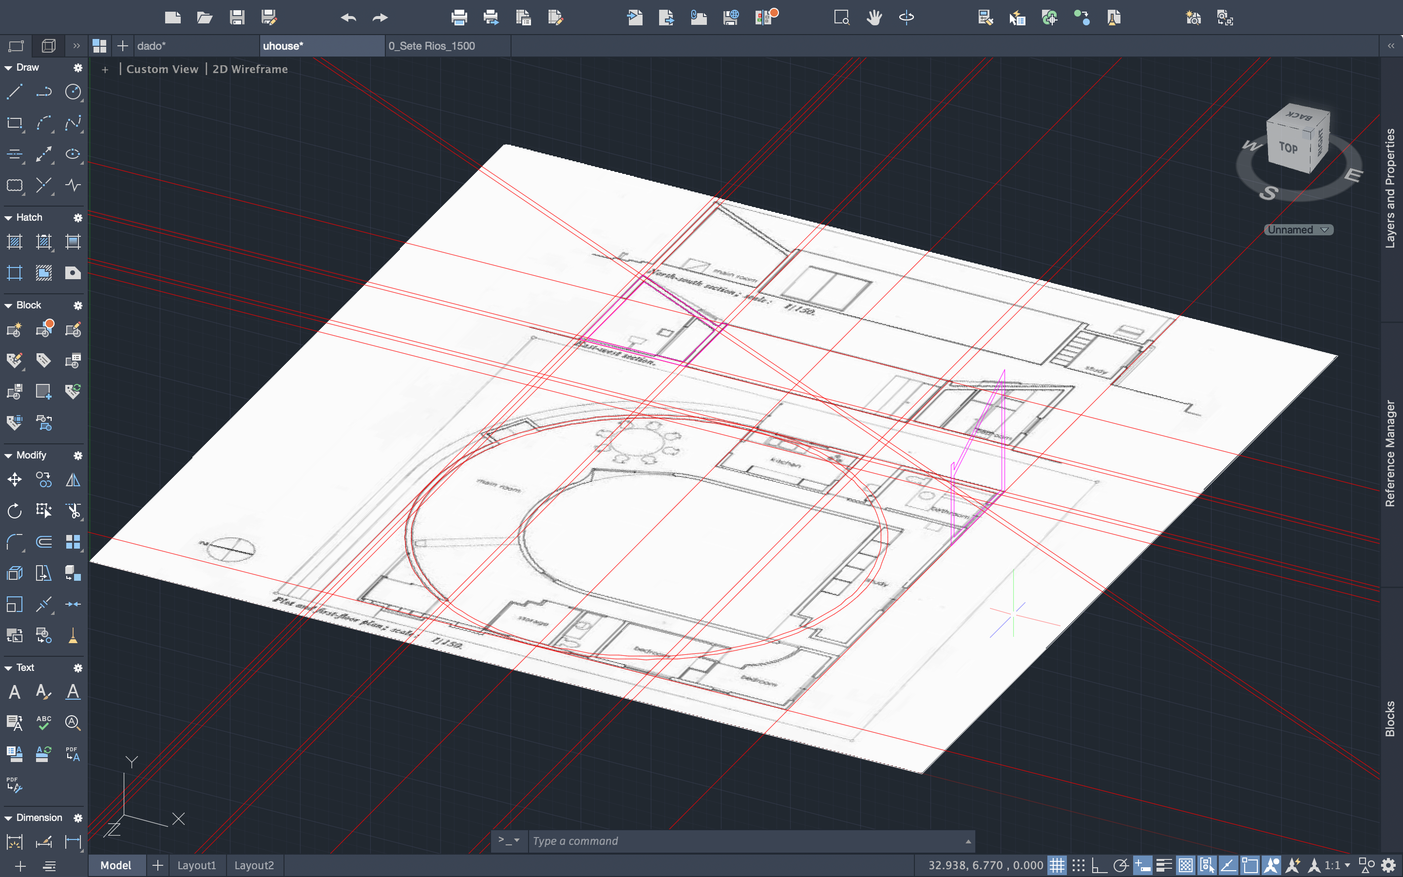Run the spell check tool

(x=44, y=723)
